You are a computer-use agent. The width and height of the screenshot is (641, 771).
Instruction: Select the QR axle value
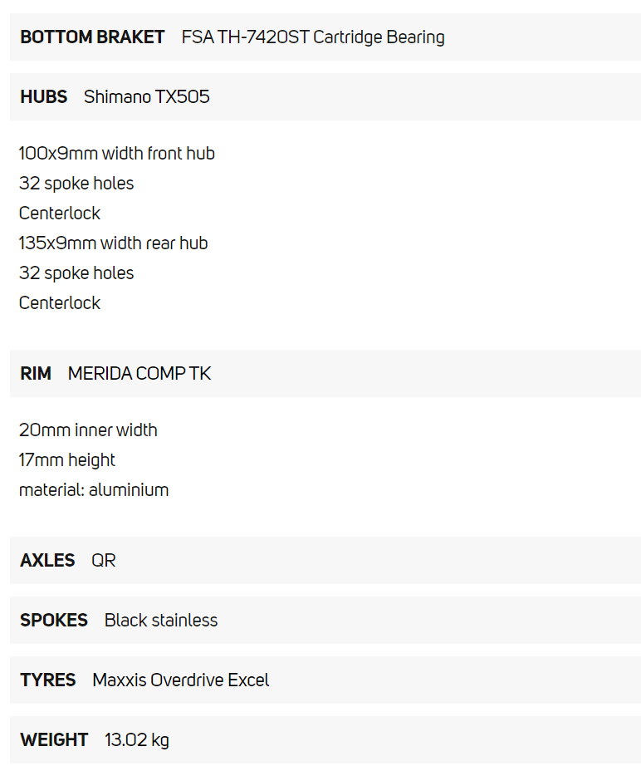click(x=104, y=561)
